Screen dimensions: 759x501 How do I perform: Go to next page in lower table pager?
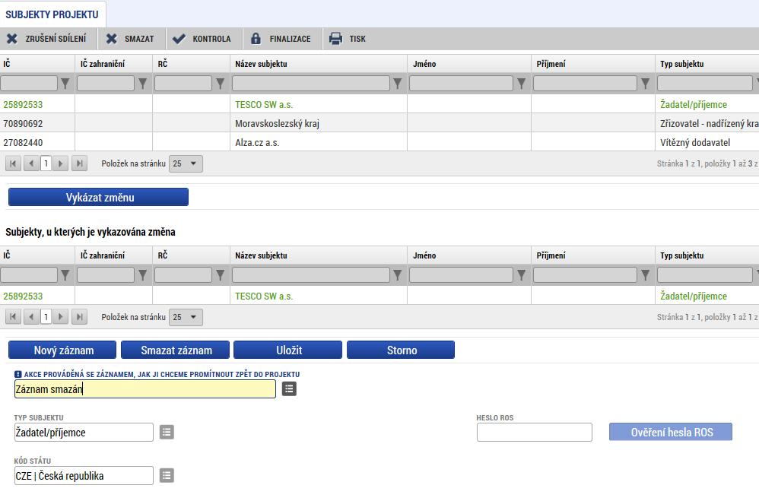coord(61,317)
